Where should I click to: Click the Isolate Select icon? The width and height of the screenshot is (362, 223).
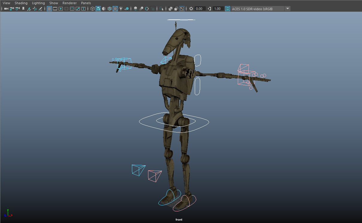[x=162, y=9]
